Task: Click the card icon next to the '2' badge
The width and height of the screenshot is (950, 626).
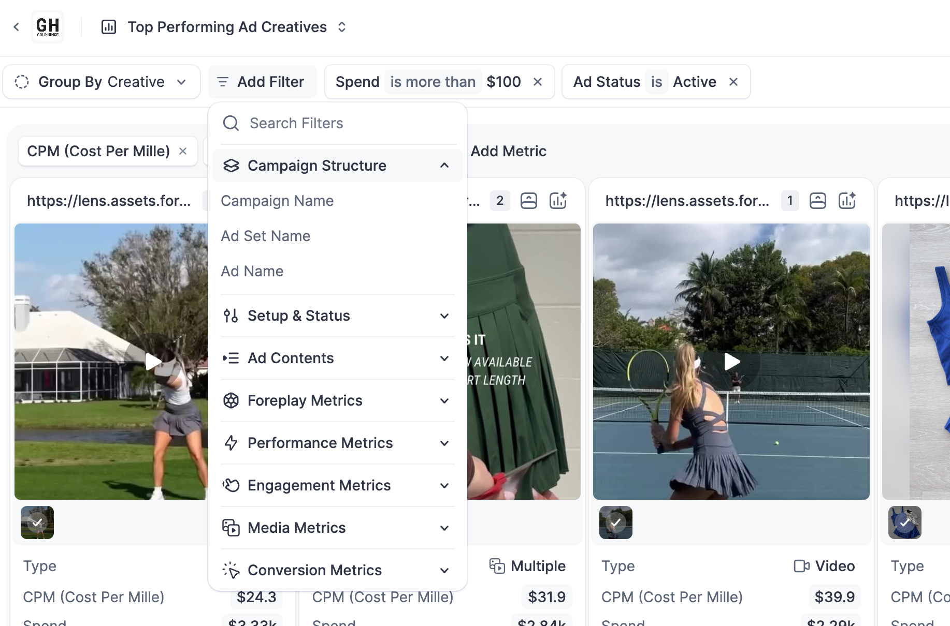Action: (x=529, y=201)
